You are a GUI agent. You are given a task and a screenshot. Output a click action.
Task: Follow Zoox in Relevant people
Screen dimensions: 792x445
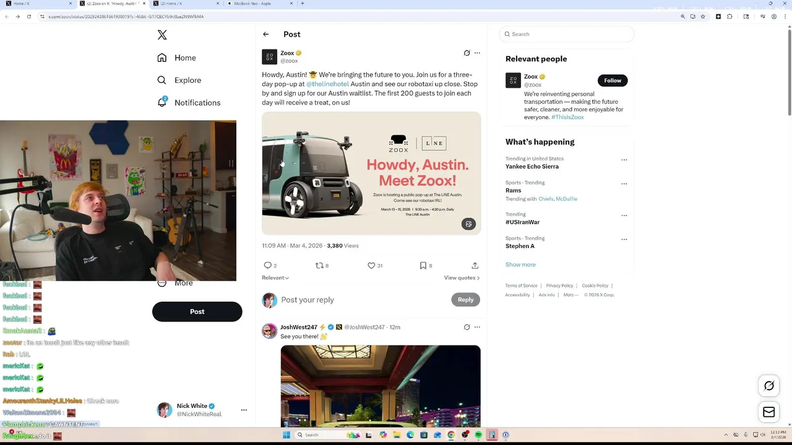[613, 80]
